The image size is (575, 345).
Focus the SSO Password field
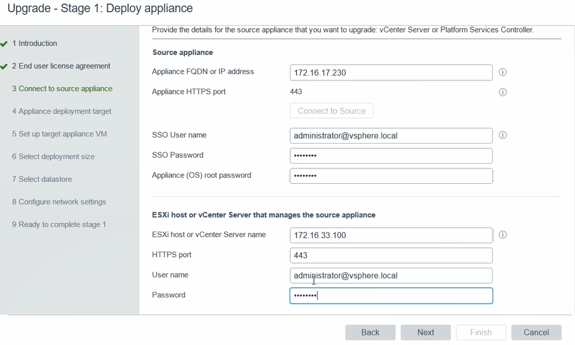coord(391,156)
